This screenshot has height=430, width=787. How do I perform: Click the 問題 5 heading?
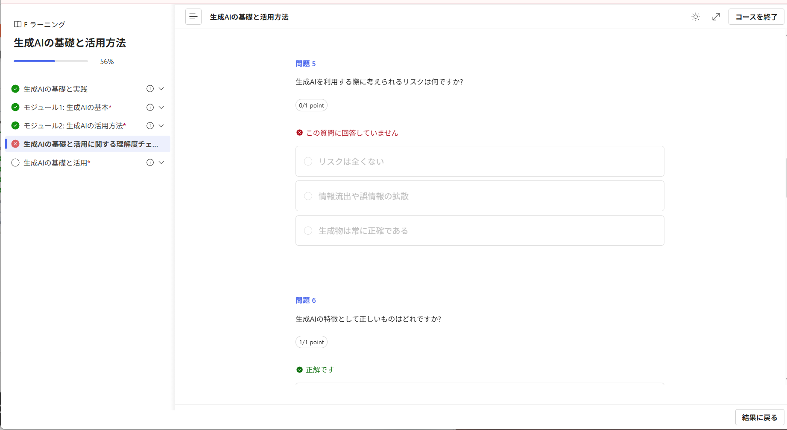(305, 64)
